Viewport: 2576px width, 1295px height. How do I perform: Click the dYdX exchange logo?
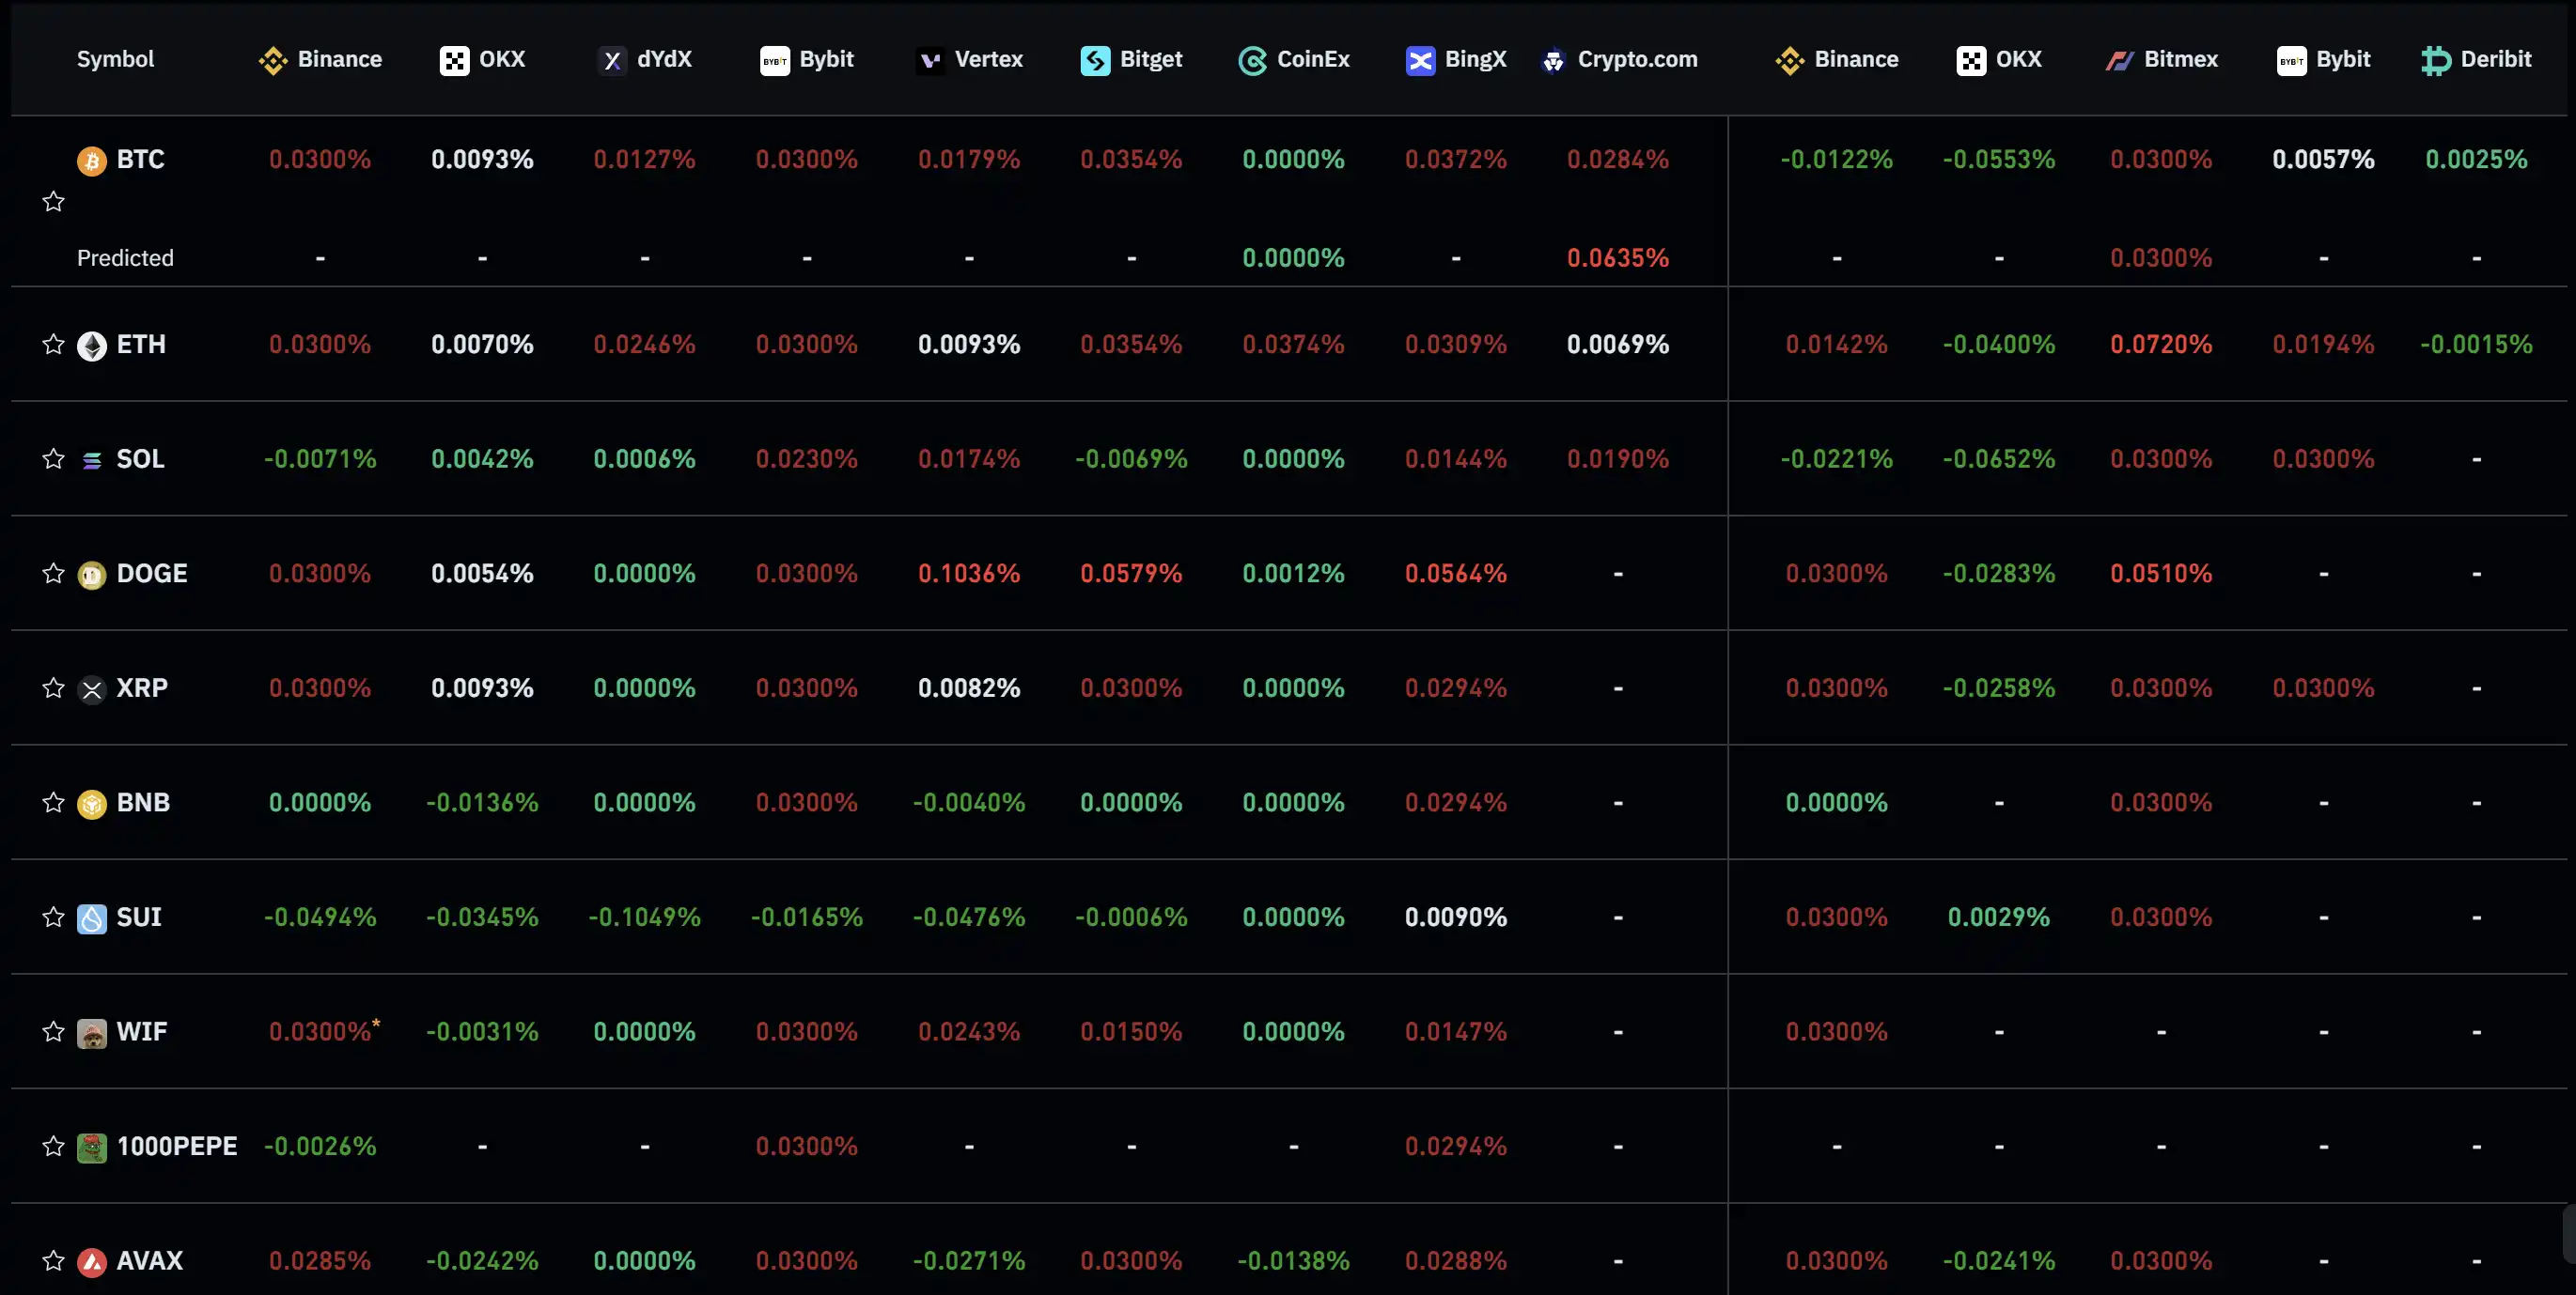(x=612, y=61)
